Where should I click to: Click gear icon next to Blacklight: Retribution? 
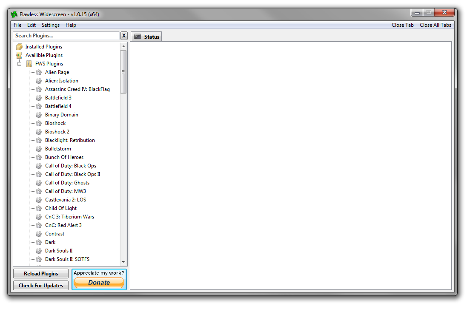pos(39,140)
